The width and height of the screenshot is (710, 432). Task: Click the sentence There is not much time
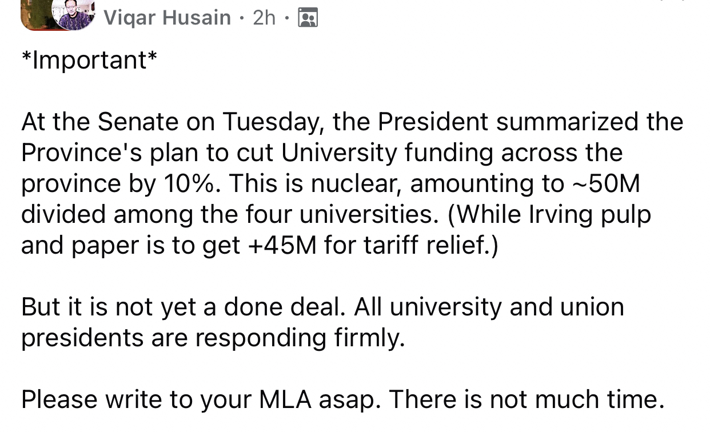pos(526,399)
